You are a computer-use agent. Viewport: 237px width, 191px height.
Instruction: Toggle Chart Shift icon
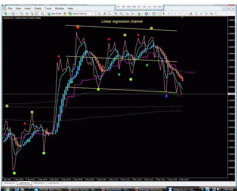click(133, 14)
